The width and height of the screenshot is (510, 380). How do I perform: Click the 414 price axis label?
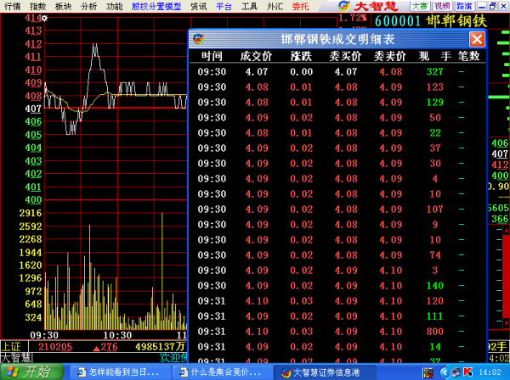pos(33,18)
